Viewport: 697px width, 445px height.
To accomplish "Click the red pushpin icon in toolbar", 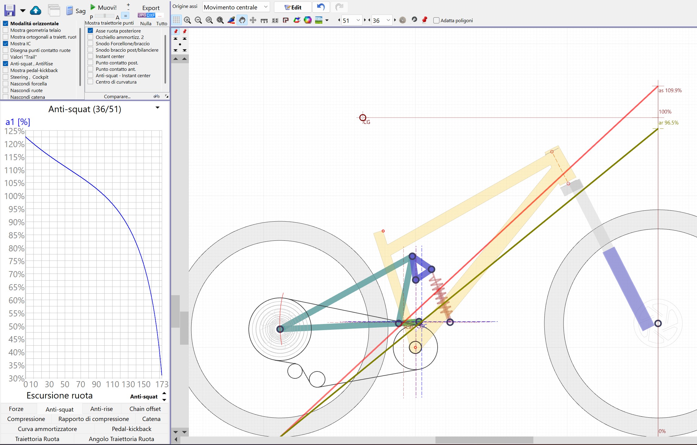I will 425,20.
